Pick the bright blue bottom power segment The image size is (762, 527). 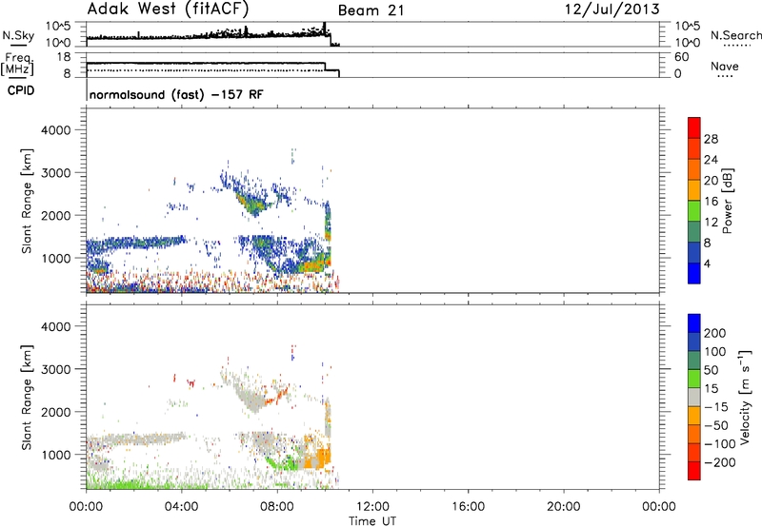coord(694,273)
